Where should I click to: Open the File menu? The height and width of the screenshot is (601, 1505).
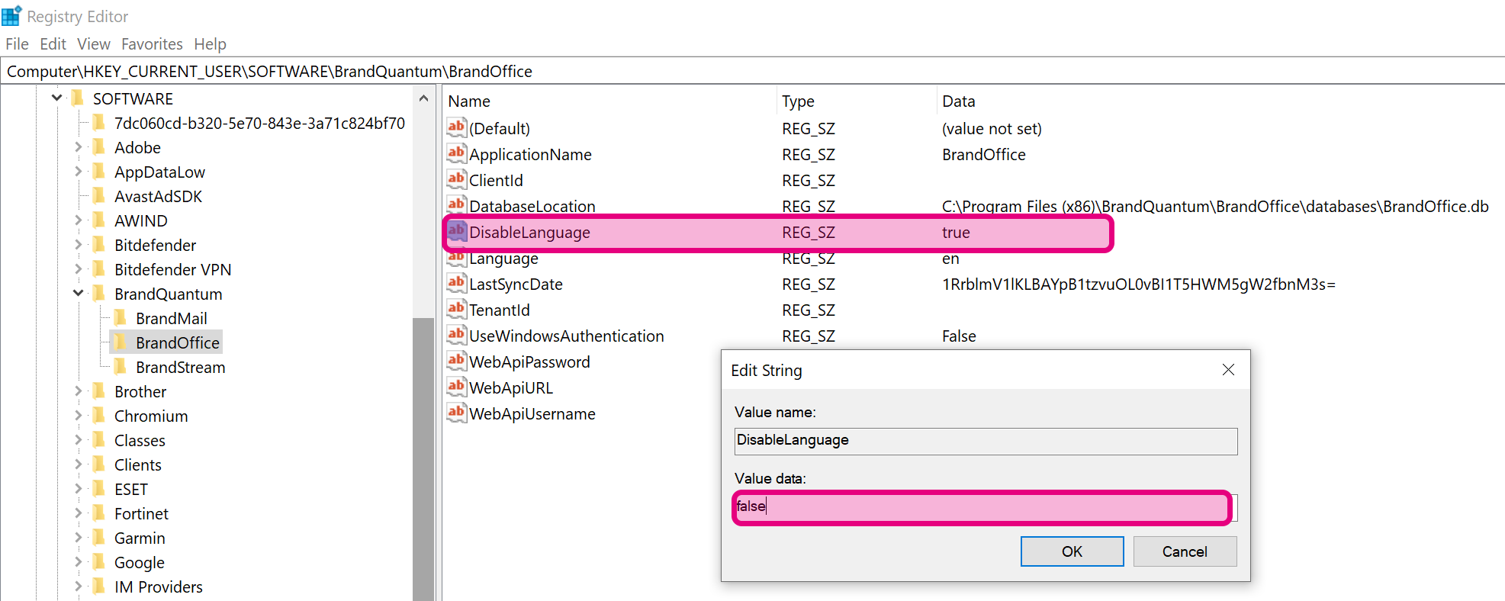pyautogui.click(x=17, y=44)
